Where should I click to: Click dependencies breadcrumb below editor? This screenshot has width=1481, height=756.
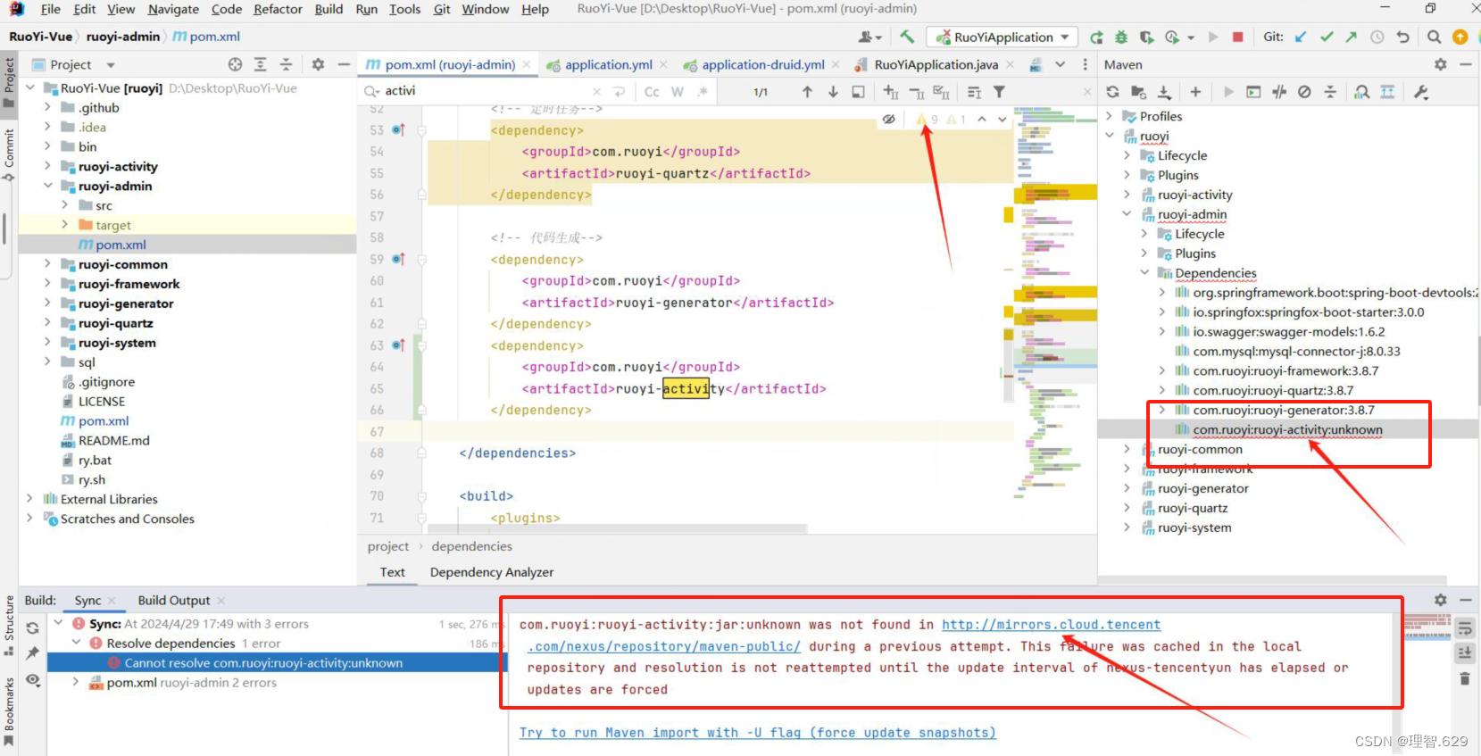471,546
